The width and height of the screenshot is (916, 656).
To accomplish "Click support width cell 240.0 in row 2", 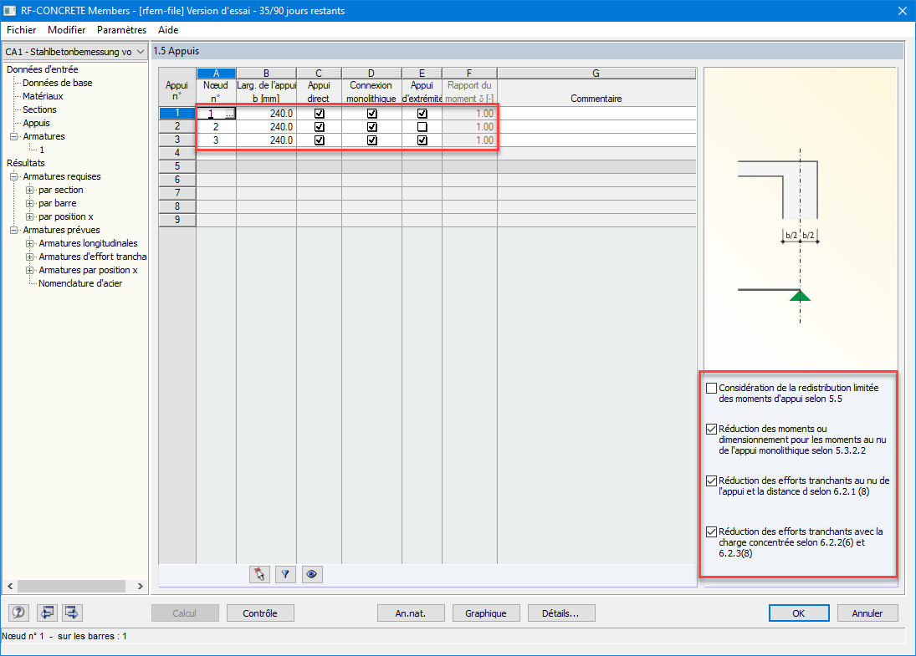I will [266, 127].
